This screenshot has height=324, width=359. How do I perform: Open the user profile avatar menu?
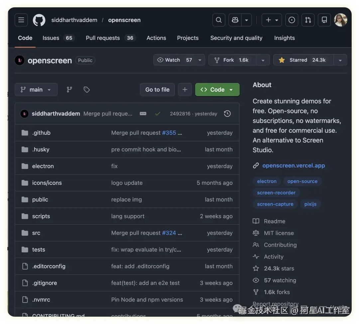(x=340, y=20)
